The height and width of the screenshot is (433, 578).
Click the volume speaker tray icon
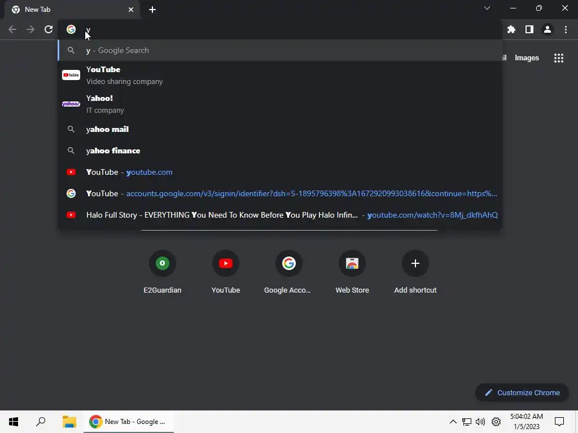(480, 422)
